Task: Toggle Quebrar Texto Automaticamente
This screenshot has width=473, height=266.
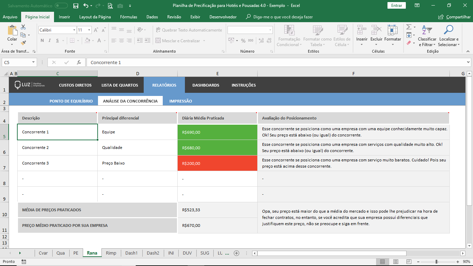Action: coord(189,30)
